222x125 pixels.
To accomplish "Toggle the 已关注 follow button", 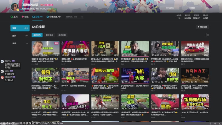I will [x=170, y=8].
